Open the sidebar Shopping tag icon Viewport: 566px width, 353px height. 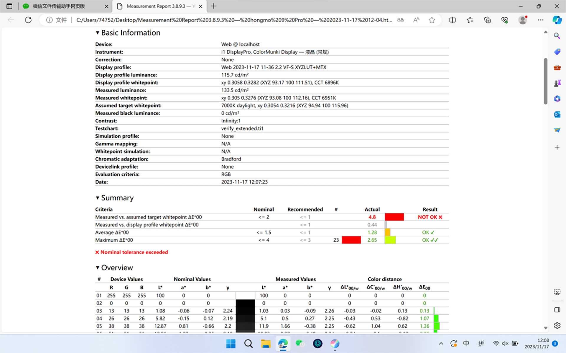557,52
